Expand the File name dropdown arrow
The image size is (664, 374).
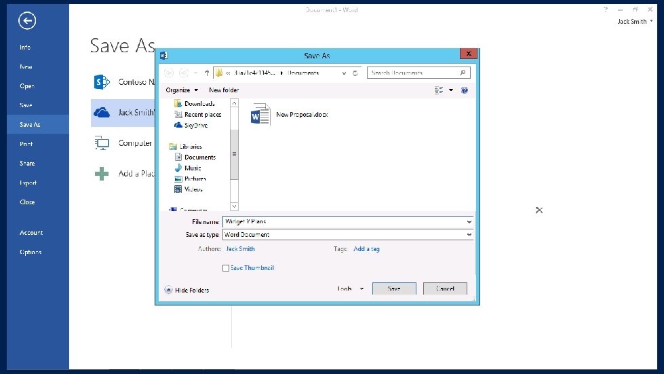coord(469,221)
